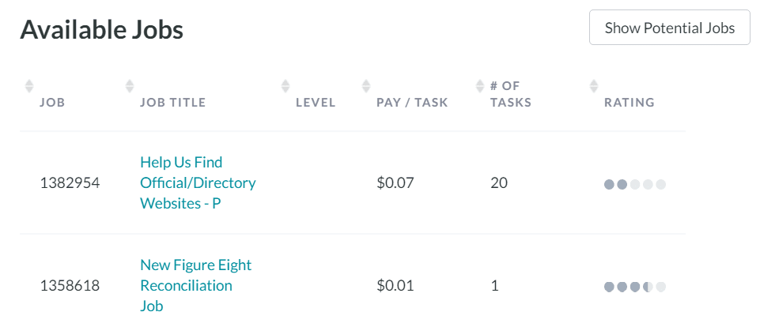Select job ID 1382954 cell

pyautogui.click(x=70, y=183)
